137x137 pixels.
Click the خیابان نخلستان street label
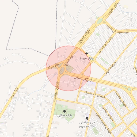coord(56,92)
